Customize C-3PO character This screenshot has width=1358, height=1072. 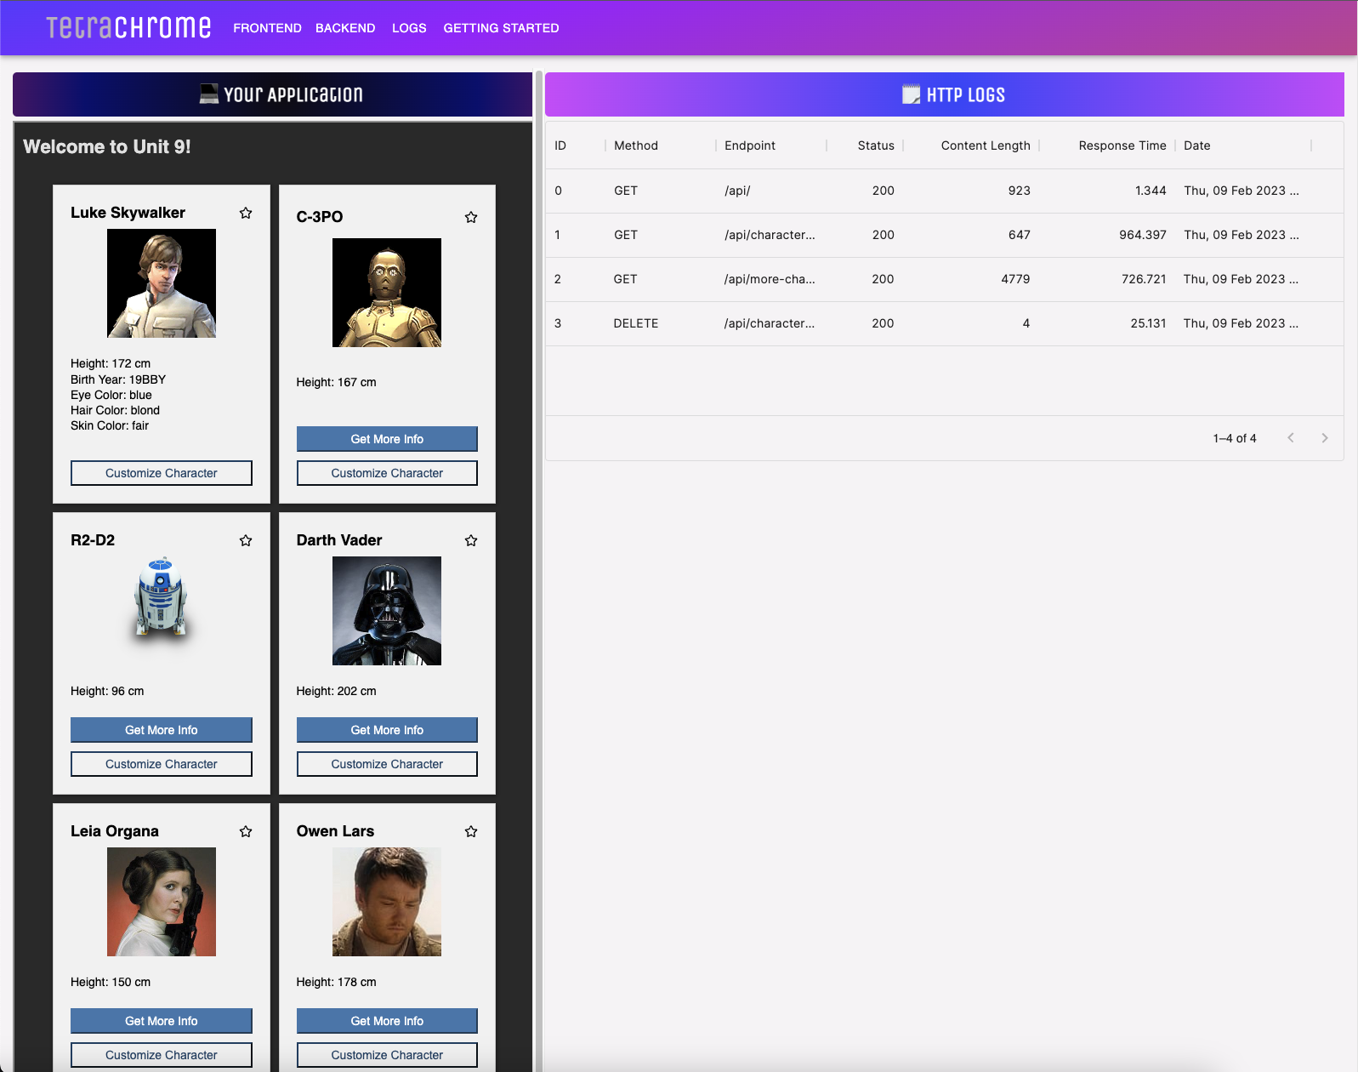point(387,473)
